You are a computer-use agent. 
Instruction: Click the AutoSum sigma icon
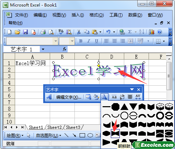[x=130, y=32]
